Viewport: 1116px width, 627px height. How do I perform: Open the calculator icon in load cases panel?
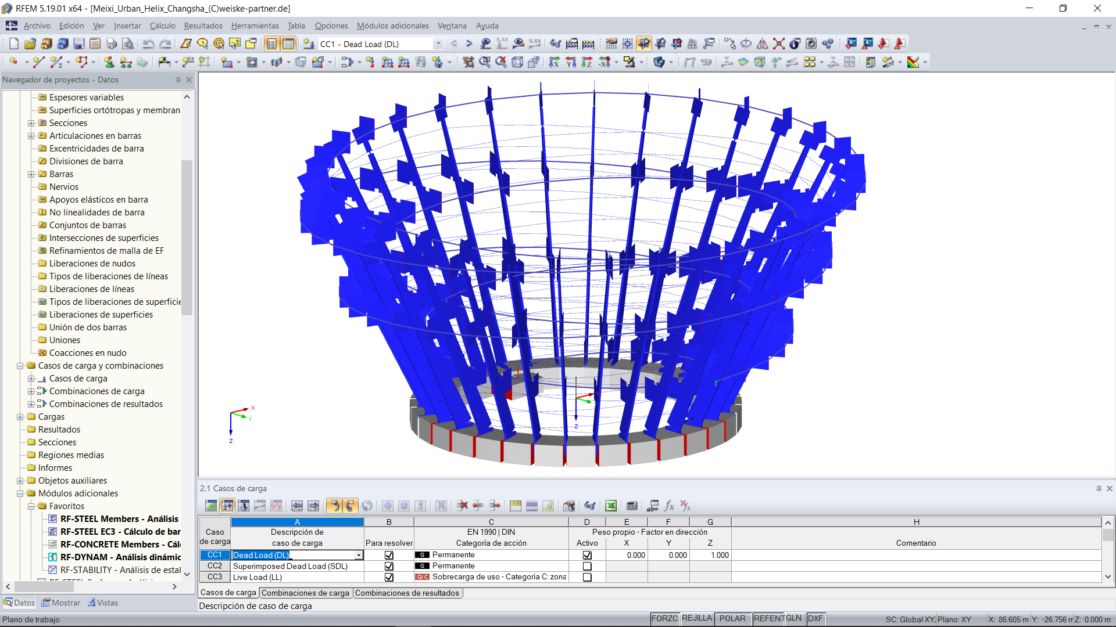click(631, 506)
